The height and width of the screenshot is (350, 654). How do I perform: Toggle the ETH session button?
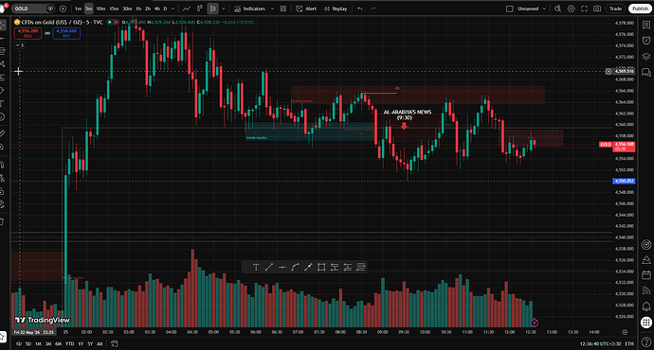point(629,343)
